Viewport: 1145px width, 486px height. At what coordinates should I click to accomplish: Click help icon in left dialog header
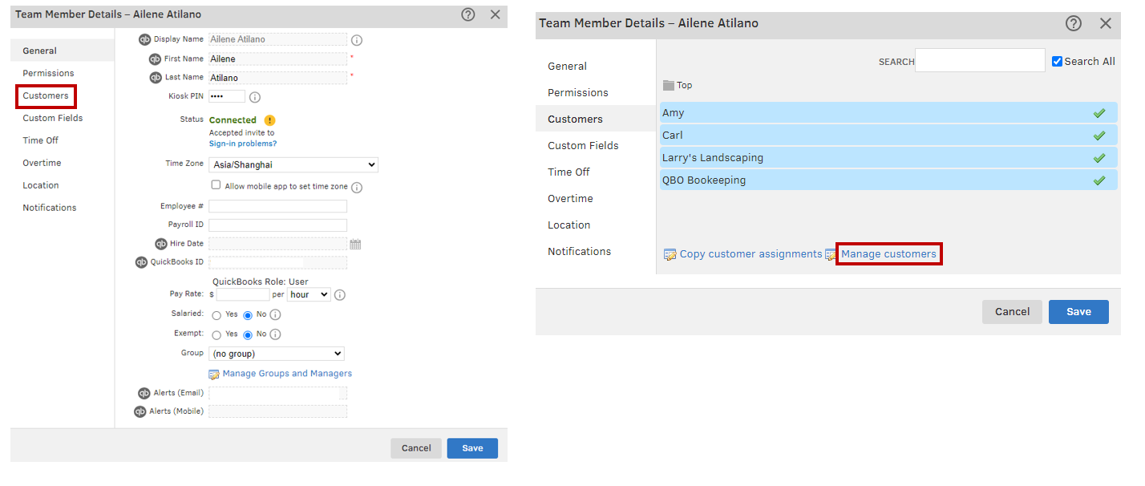click(468, 14)
